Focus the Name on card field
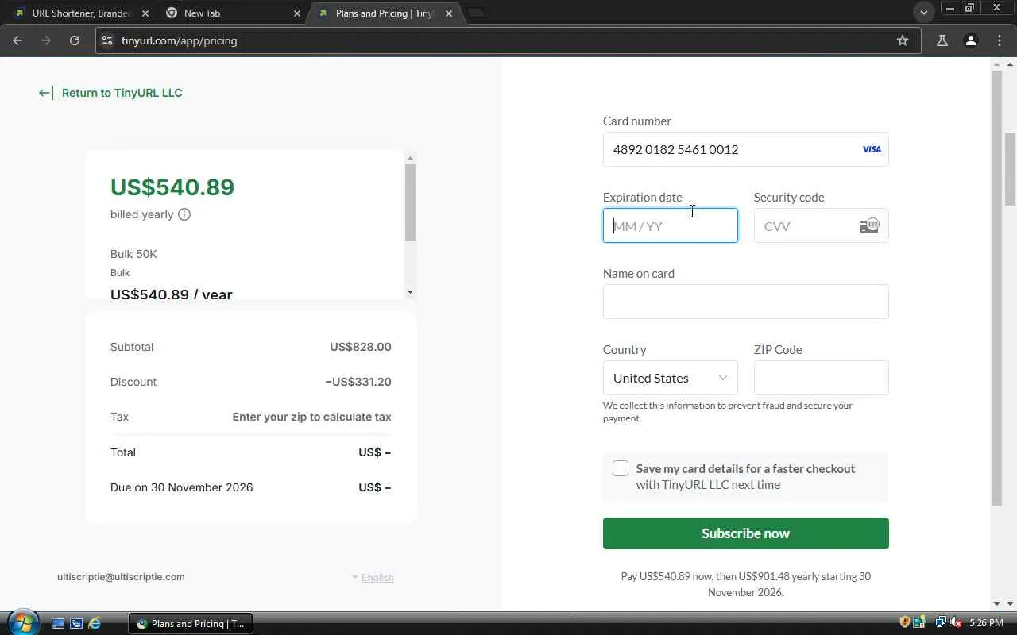The height and width of the screenshot is (635, 1017). pyautogui.click(x=745, y=302)
